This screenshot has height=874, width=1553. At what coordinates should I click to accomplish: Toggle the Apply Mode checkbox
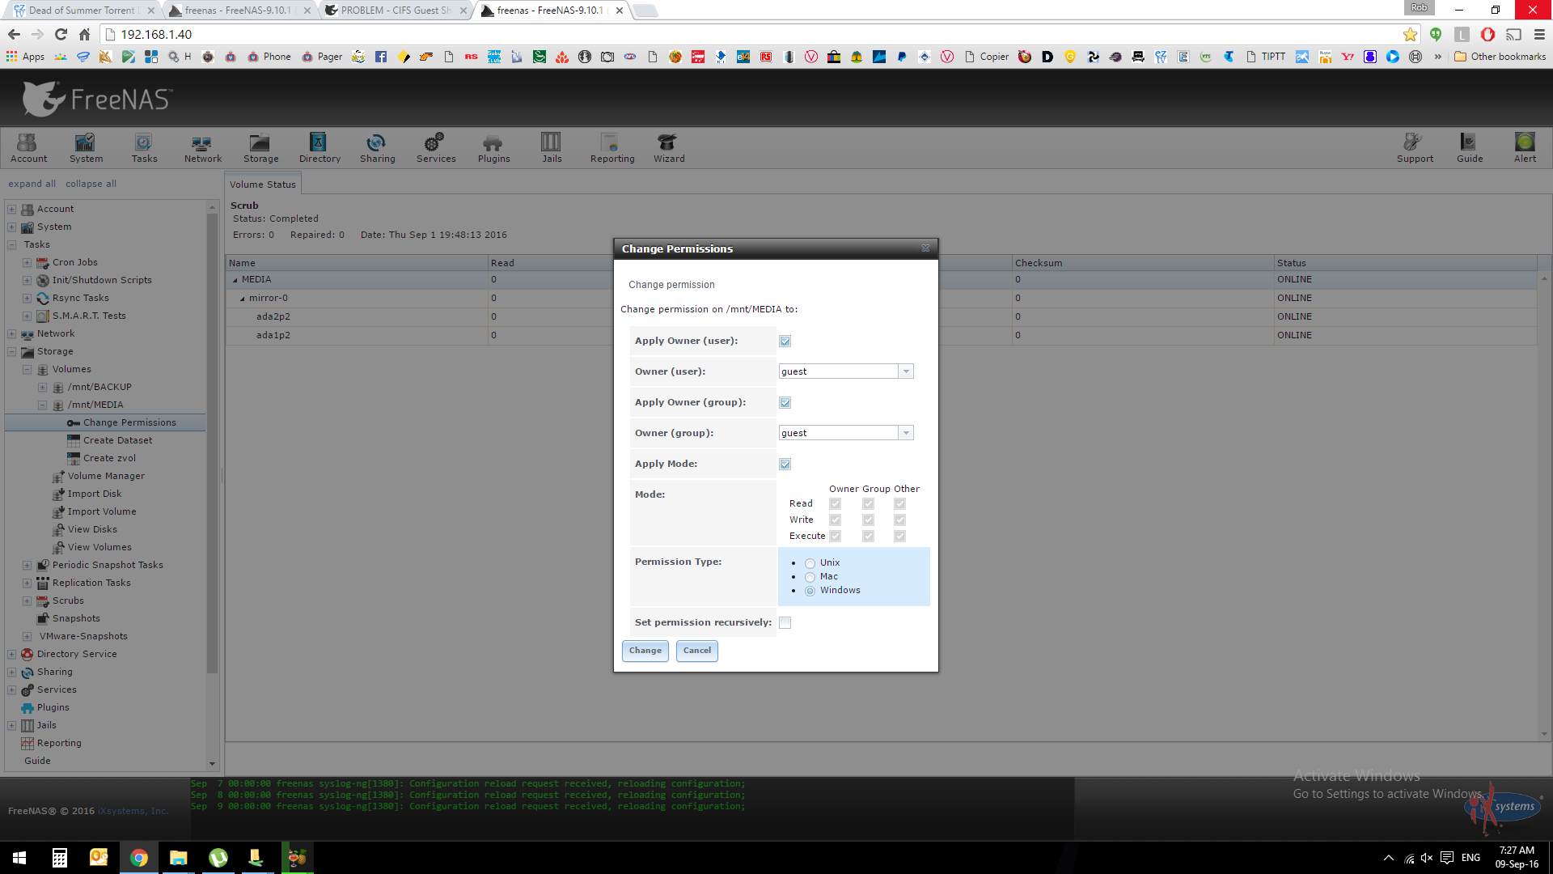(x=785, y=465)
